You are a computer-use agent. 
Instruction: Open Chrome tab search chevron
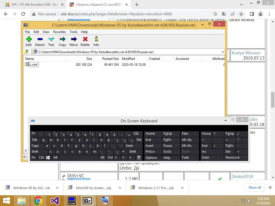point(241,5)
